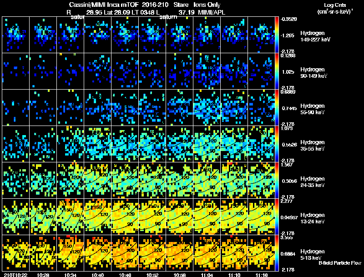Viewport: 364px width, 277px height.
Task: Click the -0.3520 scale value
Action: click(x=288, y=19)
